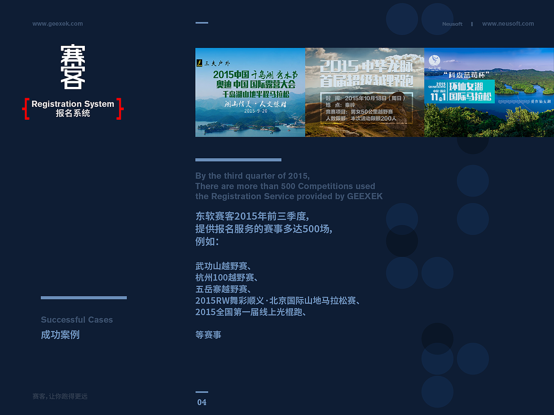Screen dimensions: 554x415
Task: Click the round logo on the 仙女湖 banner
Action: tap(434, 61)
